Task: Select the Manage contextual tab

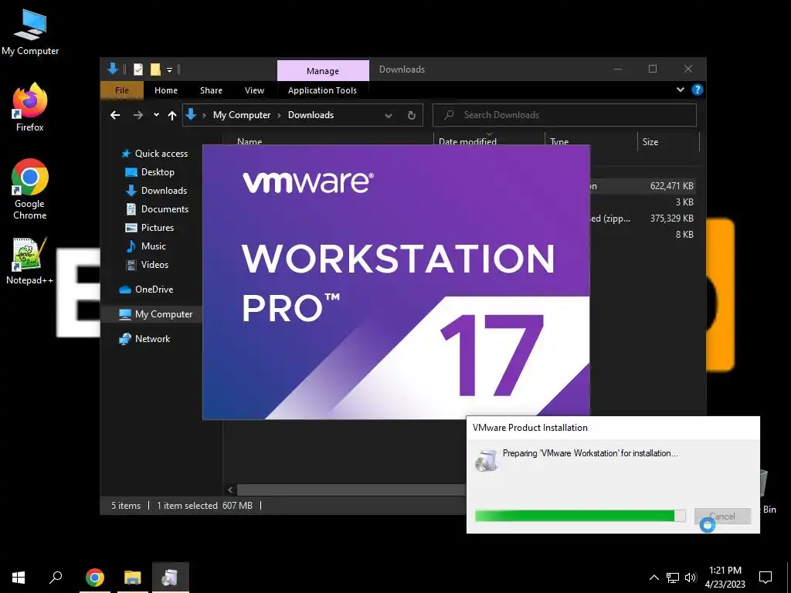Action: point(323,70)
